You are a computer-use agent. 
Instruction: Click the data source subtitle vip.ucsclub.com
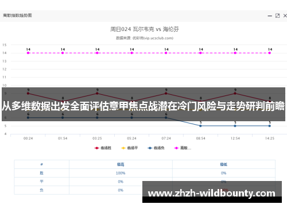145,38
